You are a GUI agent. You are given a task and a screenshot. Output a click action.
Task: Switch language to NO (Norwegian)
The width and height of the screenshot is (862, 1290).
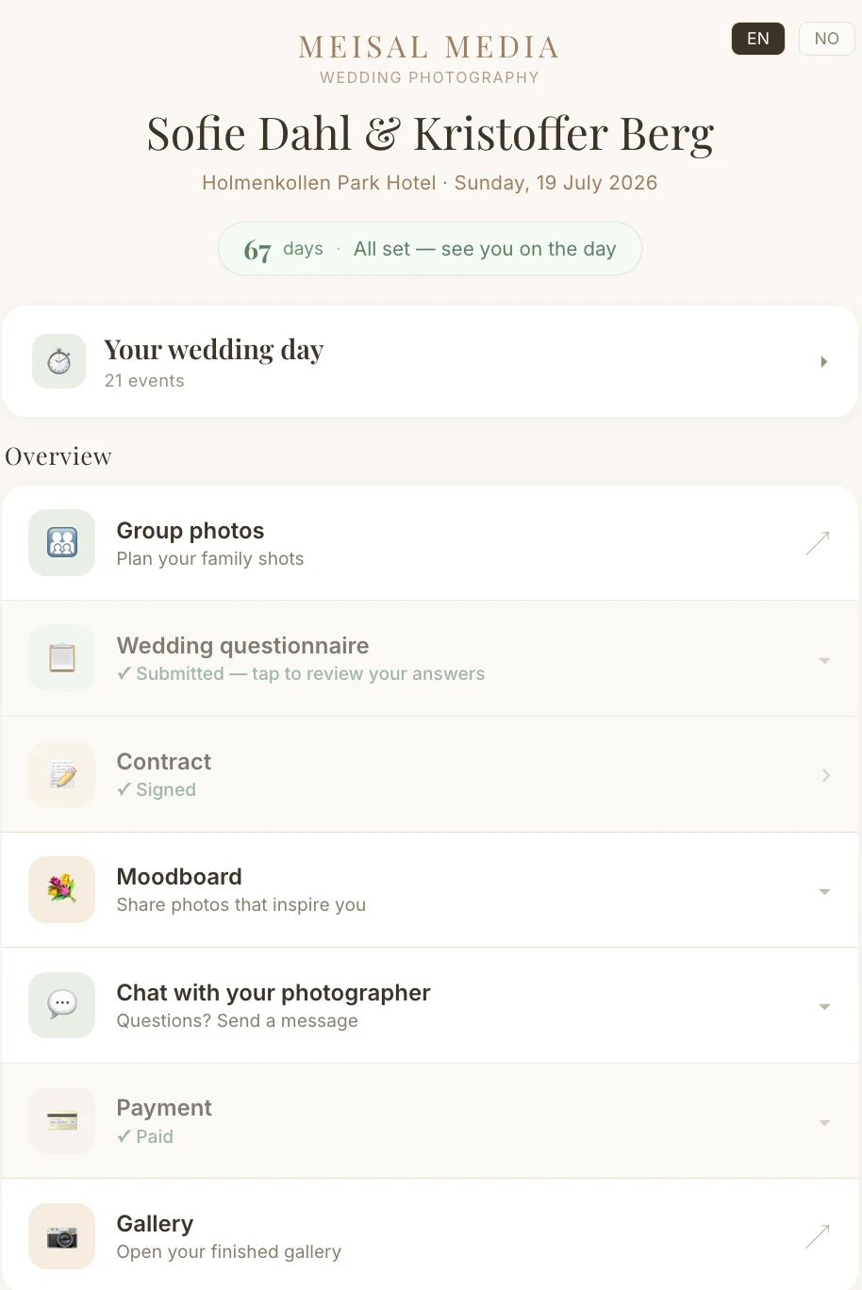coord(827,39)
